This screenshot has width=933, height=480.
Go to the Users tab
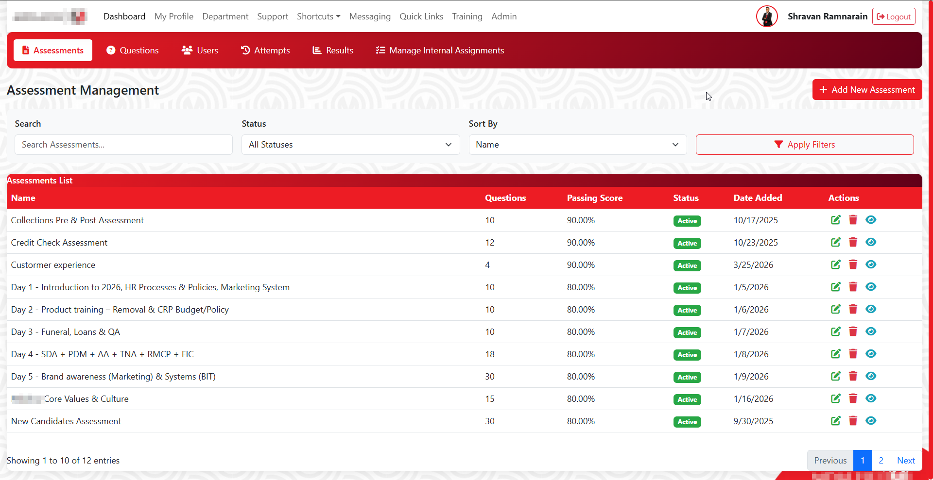coord(200,50)
